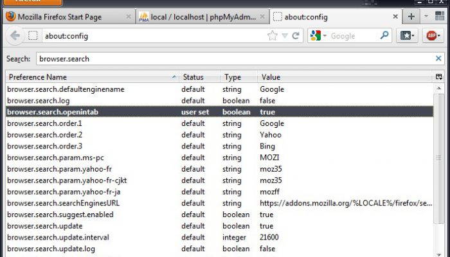Open the URL history dropdown arrow
450x257 pixels.
pos(285,36)
